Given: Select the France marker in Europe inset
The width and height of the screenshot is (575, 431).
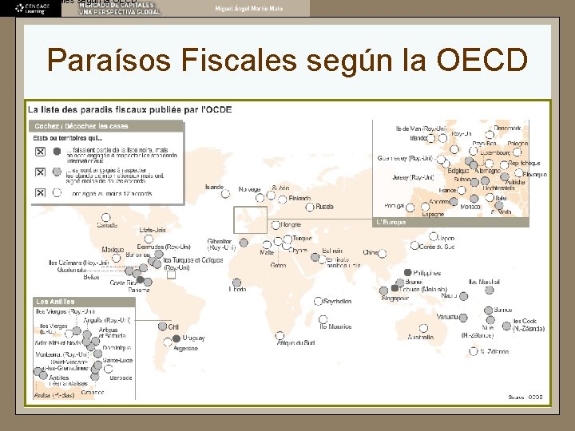Looking at the screenshot, I should pyautogui.click(x=462, y=190).
